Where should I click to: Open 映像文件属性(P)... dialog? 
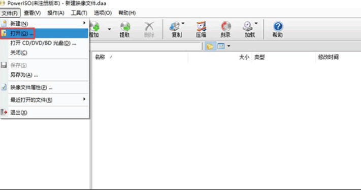tap(45, 87)
